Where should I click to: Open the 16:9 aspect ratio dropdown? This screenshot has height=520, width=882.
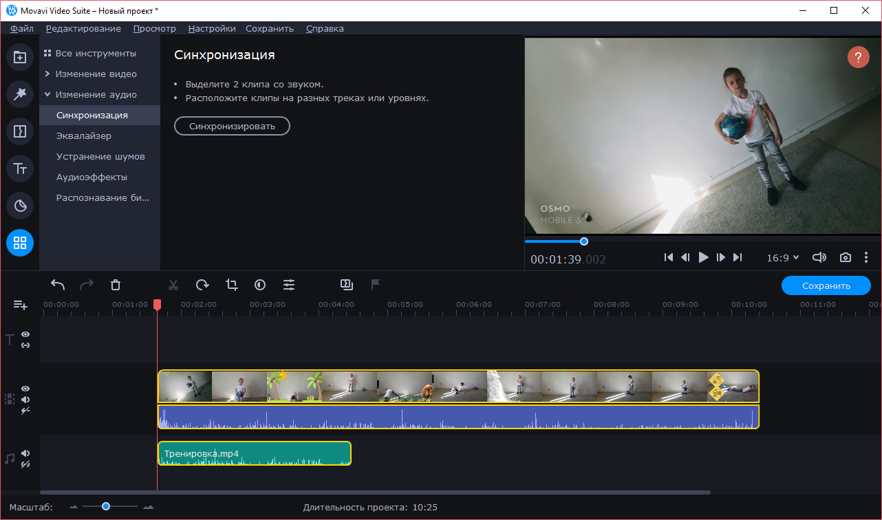click(x=783, y=257)
